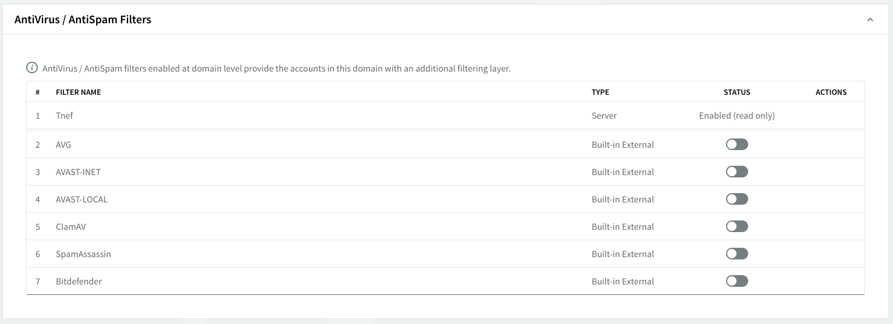Click the STATUS column header
This screenshot has width=893, height=324.
click(x=737, y=92)
